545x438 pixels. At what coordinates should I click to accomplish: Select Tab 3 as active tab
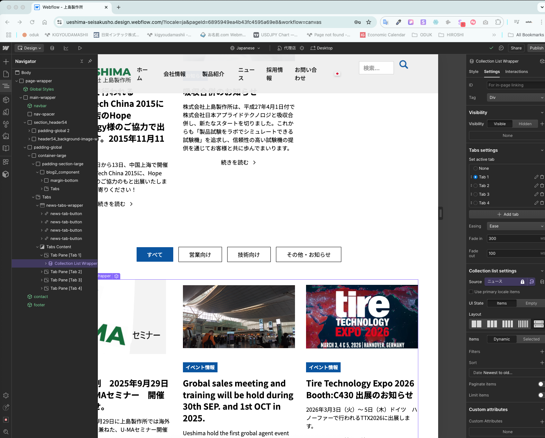tap(475, 194)
